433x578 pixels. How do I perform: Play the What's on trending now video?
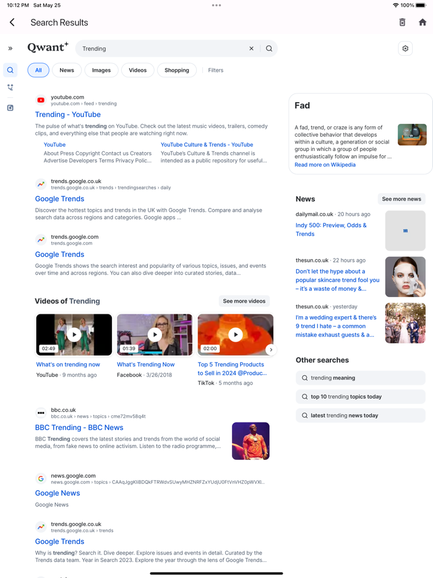tap(74, 335)
